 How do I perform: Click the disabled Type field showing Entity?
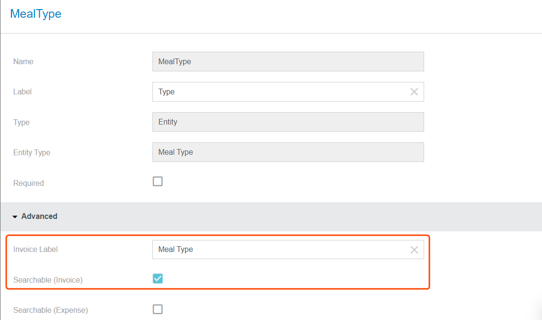click(288, 122)
